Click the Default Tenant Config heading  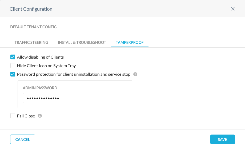click(x=33, y=27)
